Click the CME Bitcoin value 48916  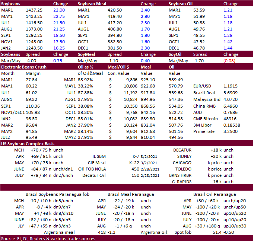(230, 119)
